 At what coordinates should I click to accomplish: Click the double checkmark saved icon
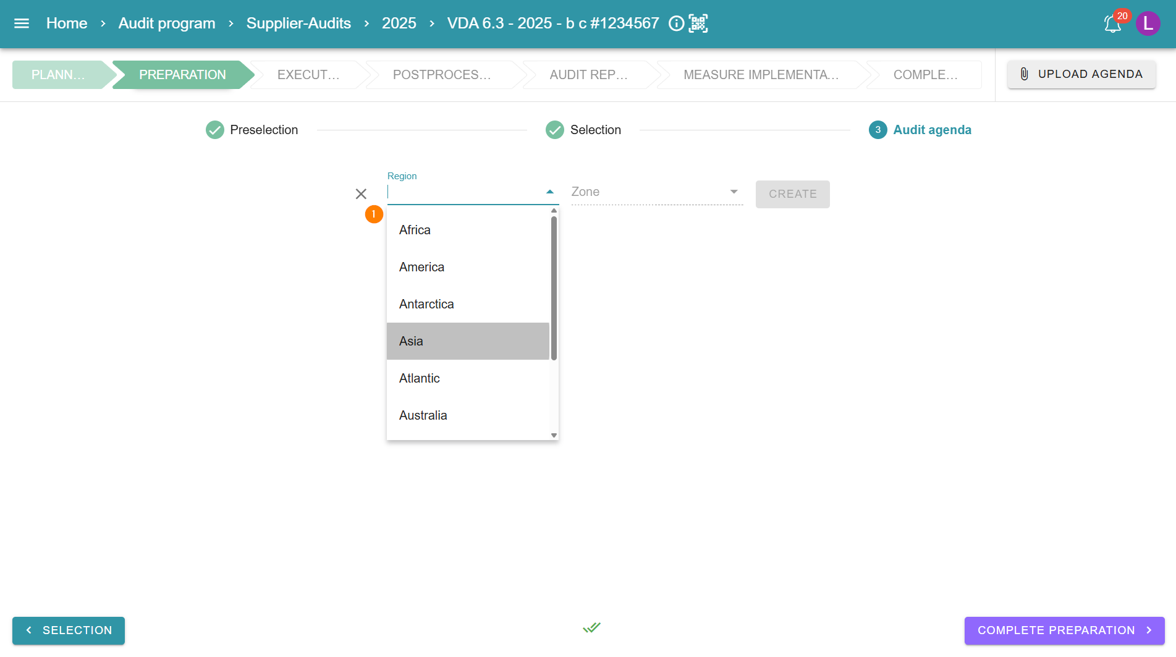point(591,628)
